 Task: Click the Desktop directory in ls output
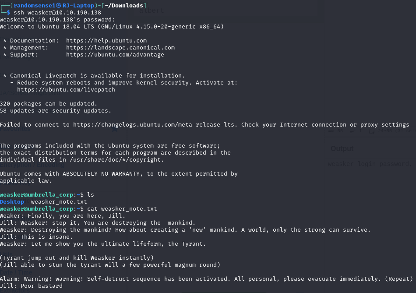click(x=12, y=202)
